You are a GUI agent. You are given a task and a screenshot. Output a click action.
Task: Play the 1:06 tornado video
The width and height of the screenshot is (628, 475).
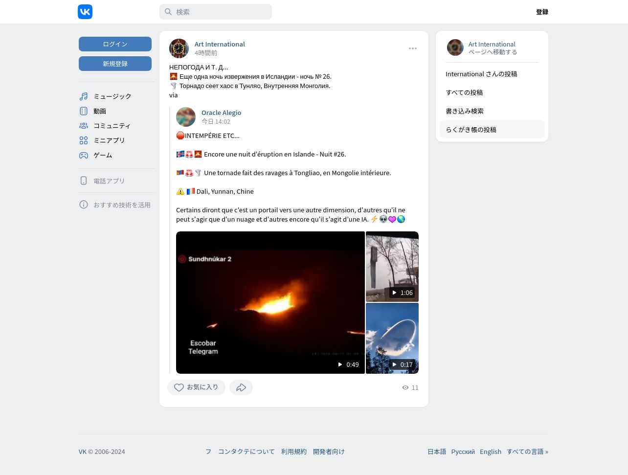[x=392, y=267]
